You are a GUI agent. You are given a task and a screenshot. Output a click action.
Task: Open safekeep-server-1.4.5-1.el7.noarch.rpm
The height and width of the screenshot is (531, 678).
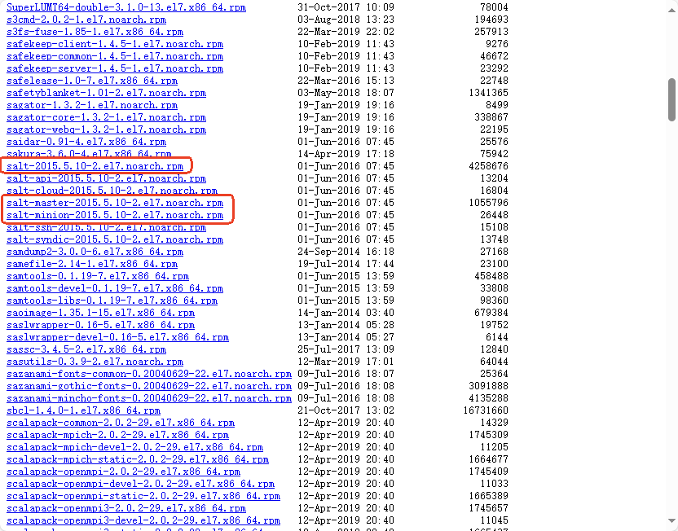pos(115,68)
